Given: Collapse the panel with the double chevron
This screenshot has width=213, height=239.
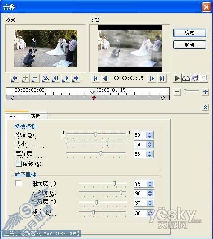Looking at the screenshot, I should pos(205,107).
